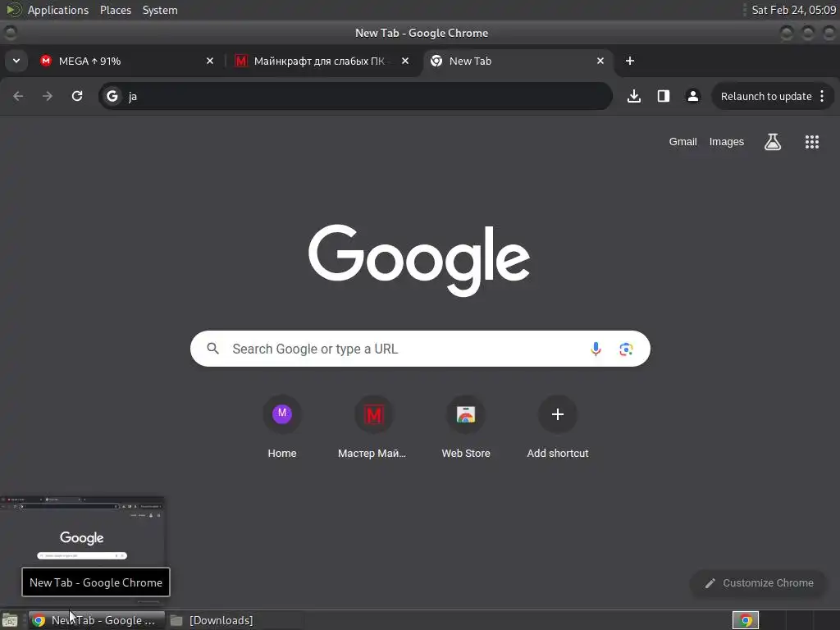840x630 pixels.
Task: Click Relaunch to update button
Action: (766, 97)
